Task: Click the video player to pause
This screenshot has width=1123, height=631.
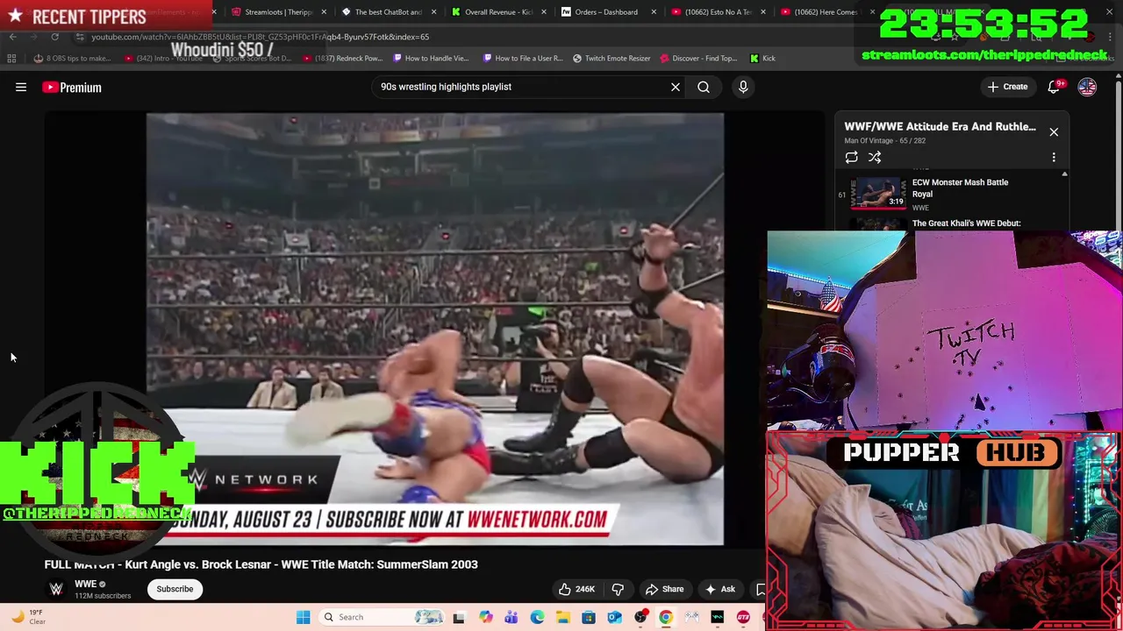Action: (x=435, y=329)
